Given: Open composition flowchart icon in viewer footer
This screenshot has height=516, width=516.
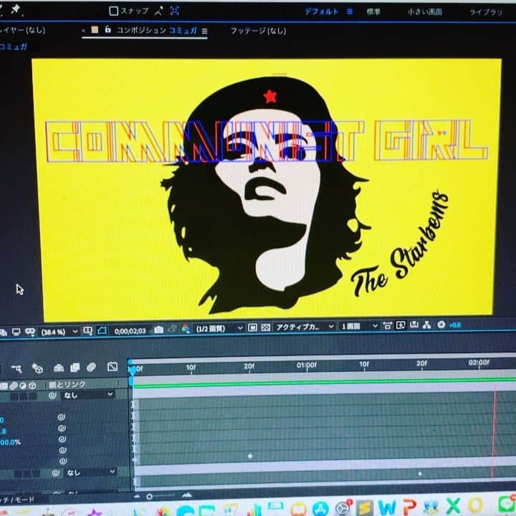Looking at the screenshot, I should click(x=427, y=325).
